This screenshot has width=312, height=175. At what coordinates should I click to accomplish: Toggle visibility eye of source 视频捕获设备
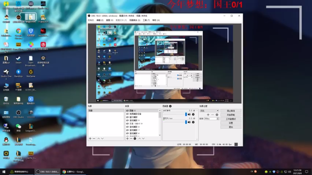click(128, 114)
